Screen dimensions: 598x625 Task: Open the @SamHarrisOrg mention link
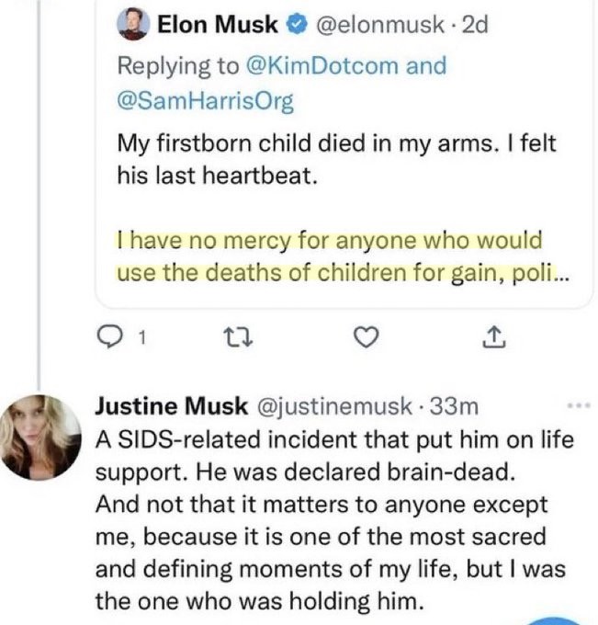click(206, 102)
